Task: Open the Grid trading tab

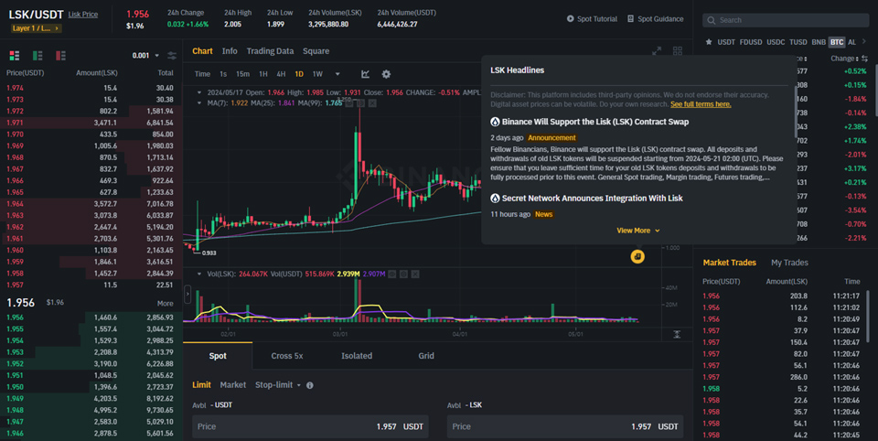Action: [x=426, y=356]
